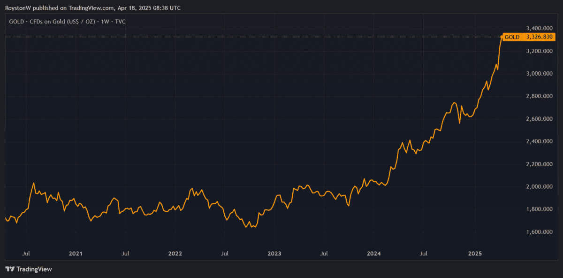Click the TradingView logo icon

tap(10, 269)
